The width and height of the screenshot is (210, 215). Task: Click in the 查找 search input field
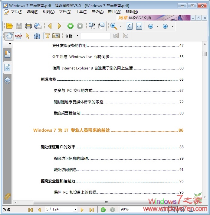(95, 36)
